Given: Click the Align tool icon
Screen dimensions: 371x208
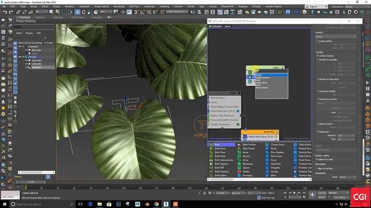Looking at the screenshot, I should [x=199, y=12].
